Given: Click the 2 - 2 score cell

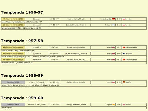Looking at the screenshot, I should [119, 82].
